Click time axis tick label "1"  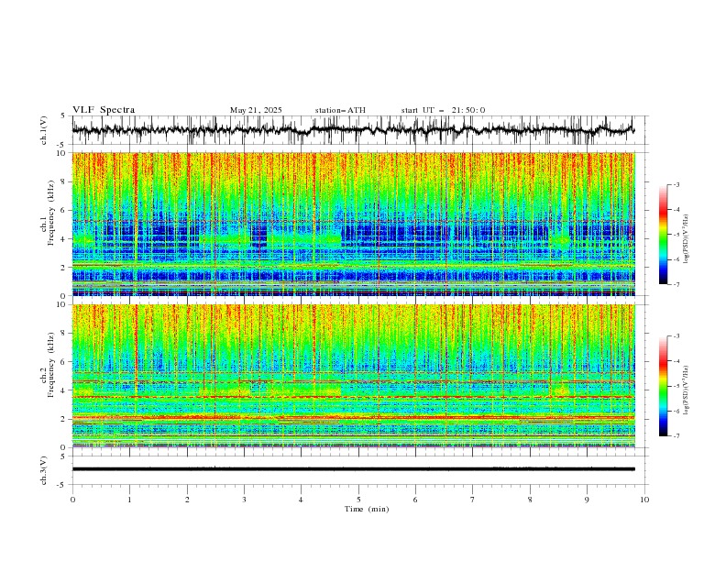coord(129,500)
